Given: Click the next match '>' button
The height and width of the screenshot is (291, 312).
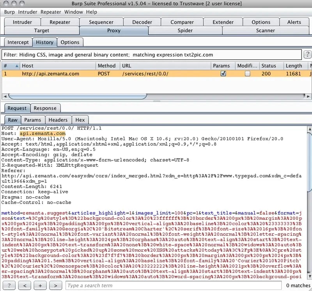Looking at the screenshot, I should click(56, 286).
